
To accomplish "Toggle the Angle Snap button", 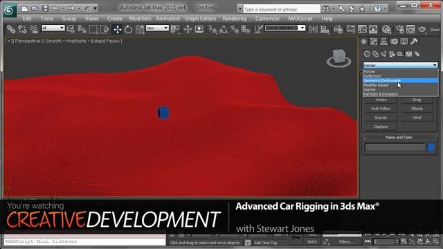I will pos(224,29).
